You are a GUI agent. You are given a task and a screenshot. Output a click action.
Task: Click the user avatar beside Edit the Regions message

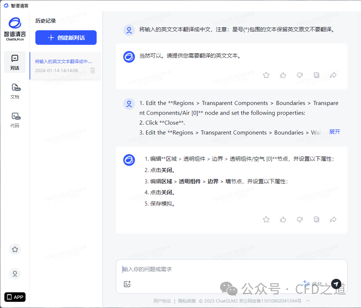pos(129,104)
